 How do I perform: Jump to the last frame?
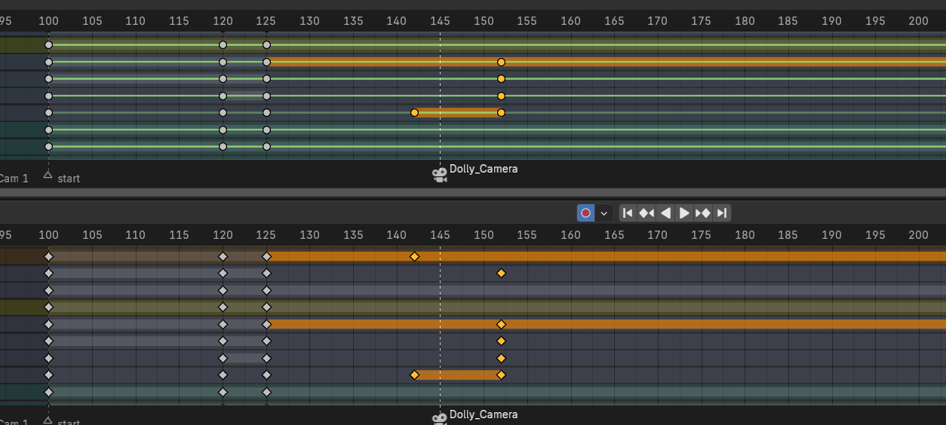[x=722, y=213]
